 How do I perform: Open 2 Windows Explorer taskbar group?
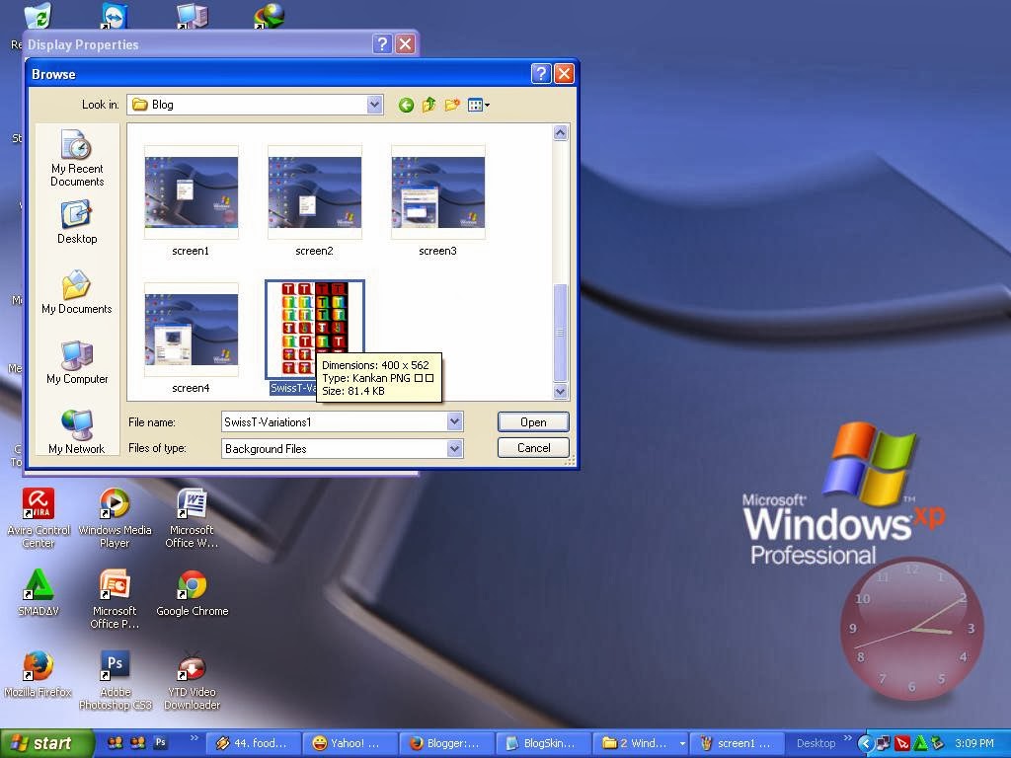[x=640, y=743]
